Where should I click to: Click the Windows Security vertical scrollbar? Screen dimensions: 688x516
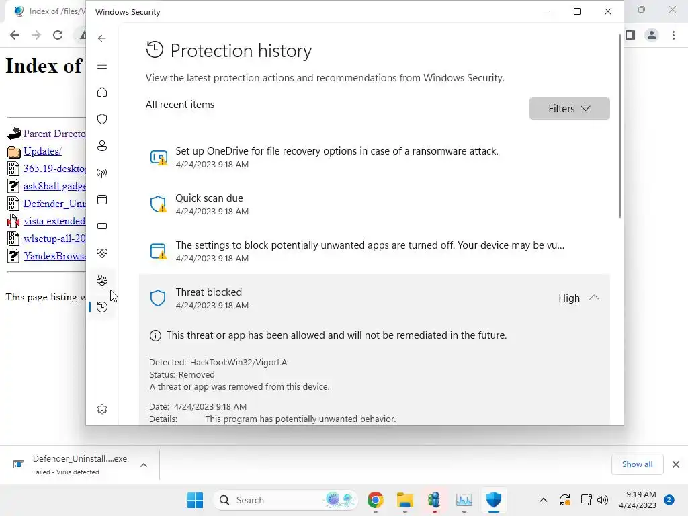[619, 126]
